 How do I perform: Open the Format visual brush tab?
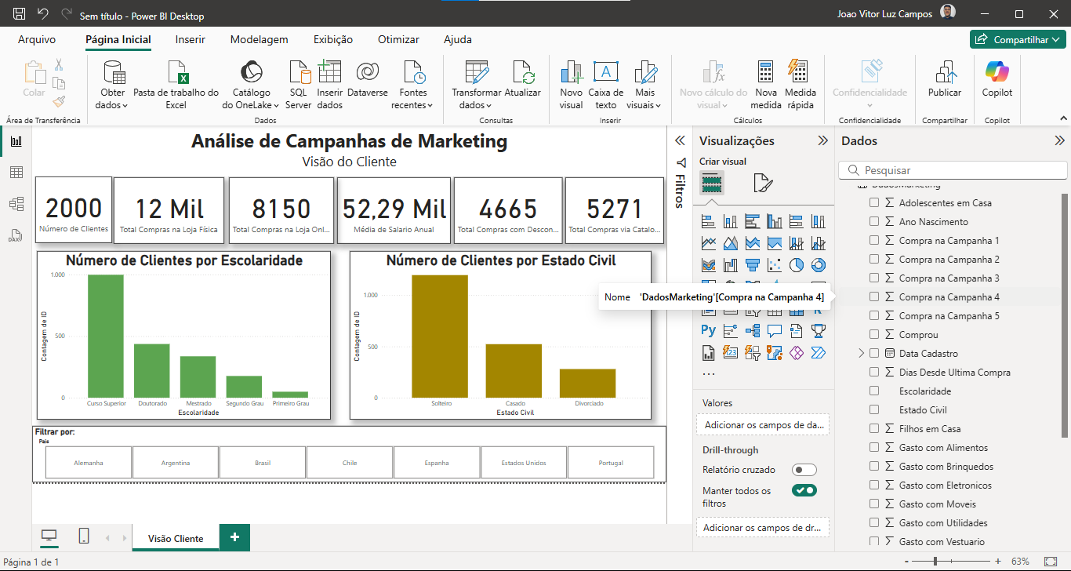[762, 183]
